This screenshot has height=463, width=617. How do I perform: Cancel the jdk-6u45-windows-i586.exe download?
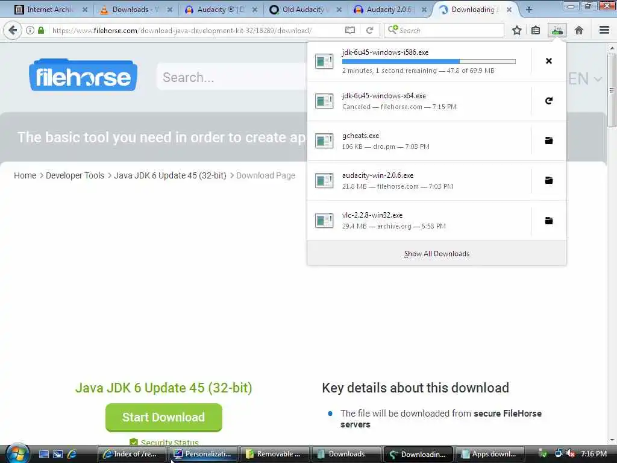(548, 61)
